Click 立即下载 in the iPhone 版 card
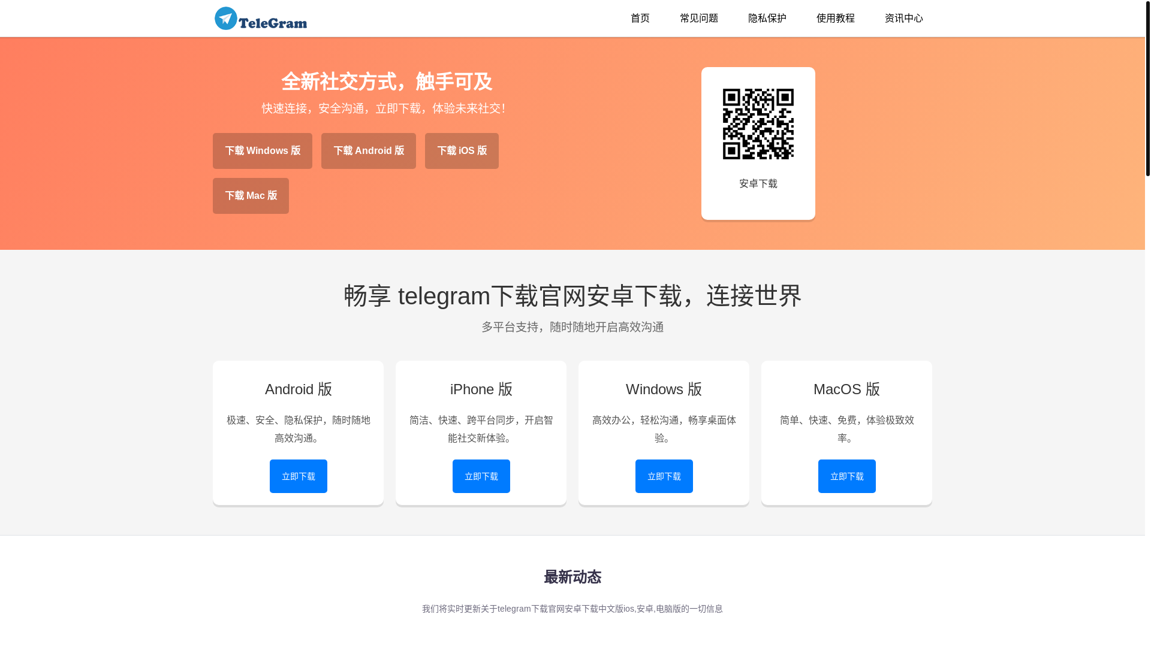1151x647 pixels. point(481,476)
